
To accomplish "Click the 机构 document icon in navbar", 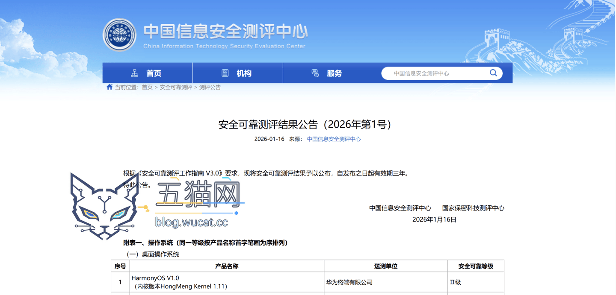I will (x=225, y=73).
